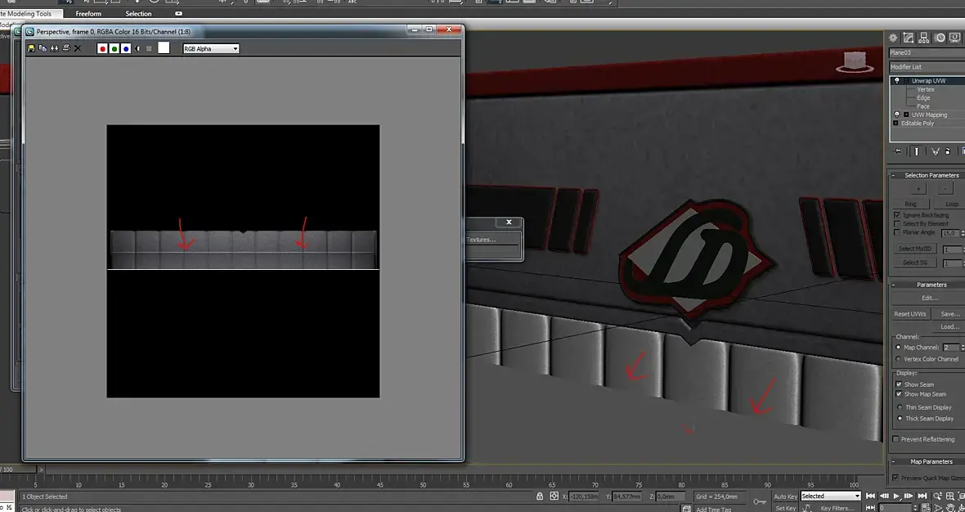Image resolution: width=965 pixels, height=512 pixels.
Task: Open the RGB Alpha channel dropdown
Action: pos(211,48)
